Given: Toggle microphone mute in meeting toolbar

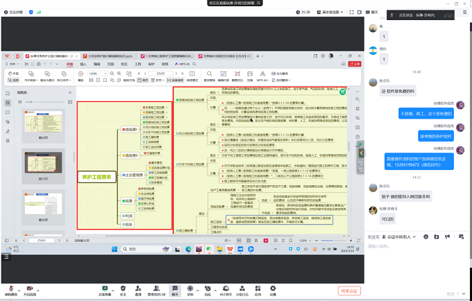Looking at the screenshot, I should pos(11,289).
